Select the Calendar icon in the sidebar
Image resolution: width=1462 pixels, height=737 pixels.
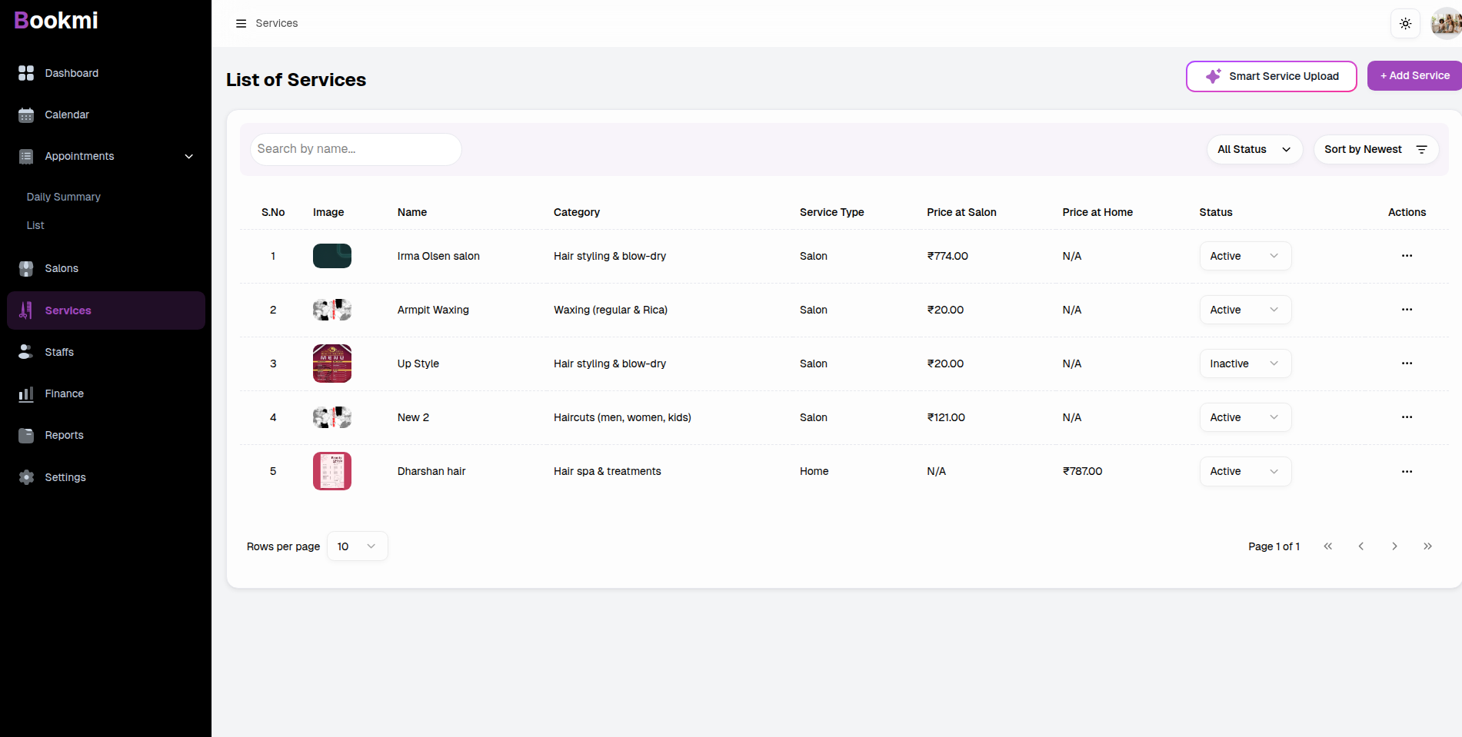[25, 115]
